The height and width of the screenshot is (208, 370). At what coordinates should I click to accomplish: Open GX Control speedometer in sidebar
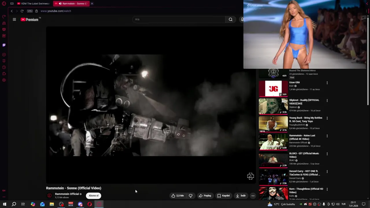tap(4, 17)
